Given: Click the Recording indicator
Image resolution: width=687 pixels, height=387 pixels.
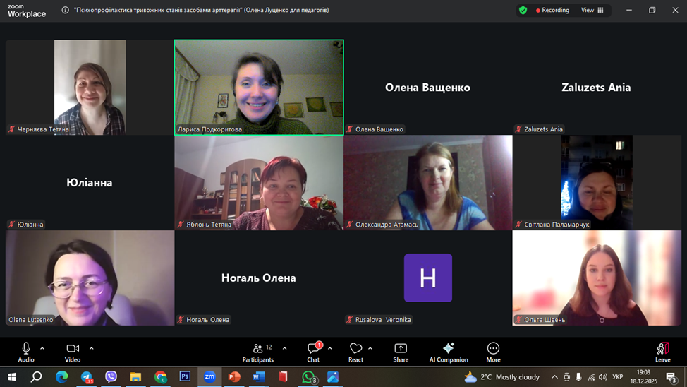Looking at the screenshot, I should pyautogui.click(x=552, y=11).
